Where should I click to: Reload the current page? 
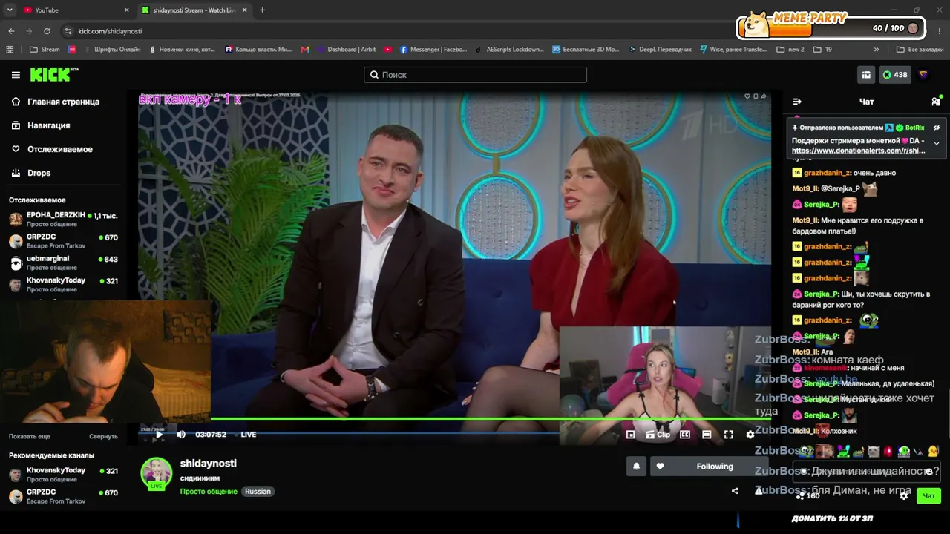click(x=47, y=31)
